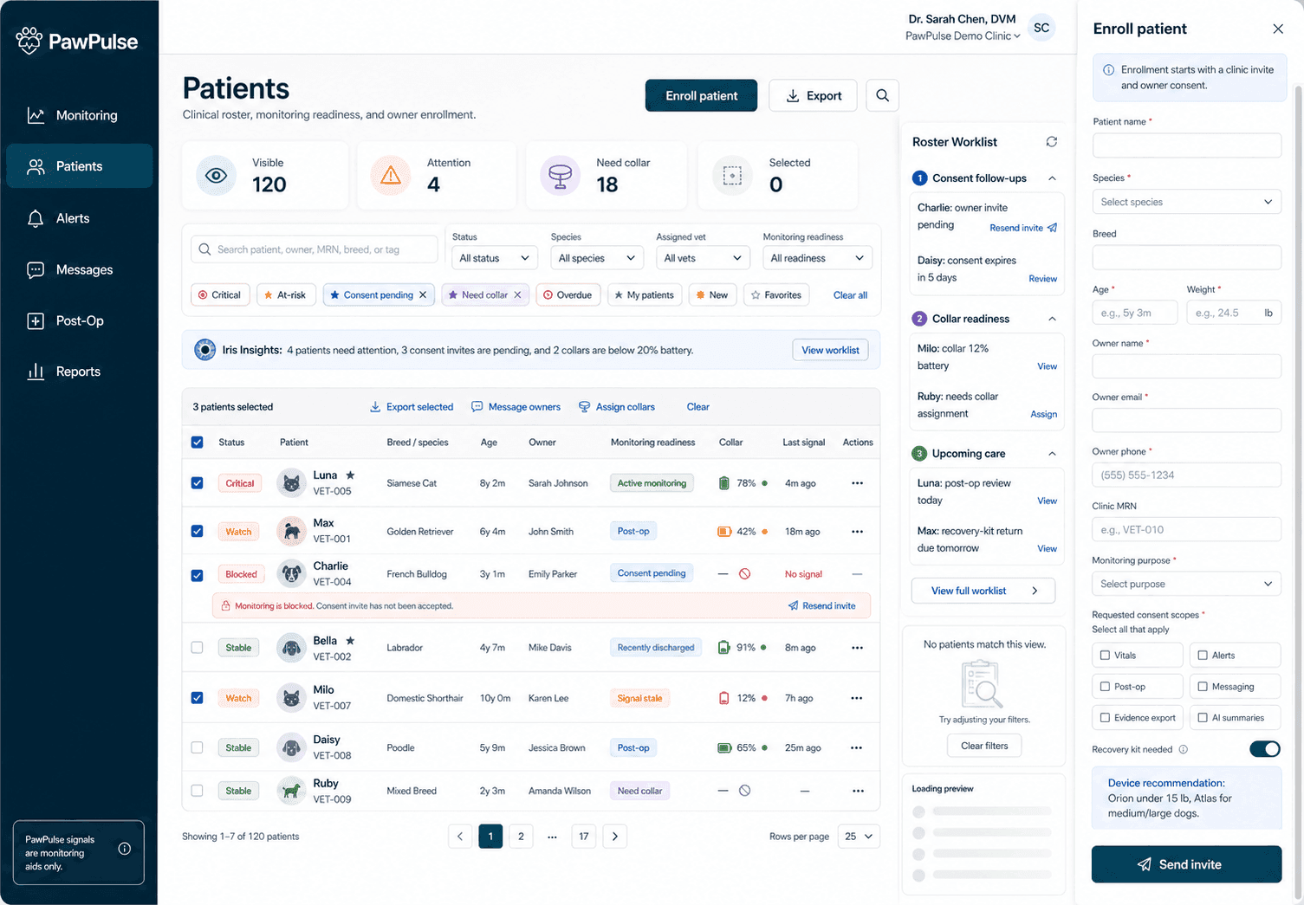Remove the Need collar filter chip
The width and height of the screenshot is (1304, 905).
517,295
